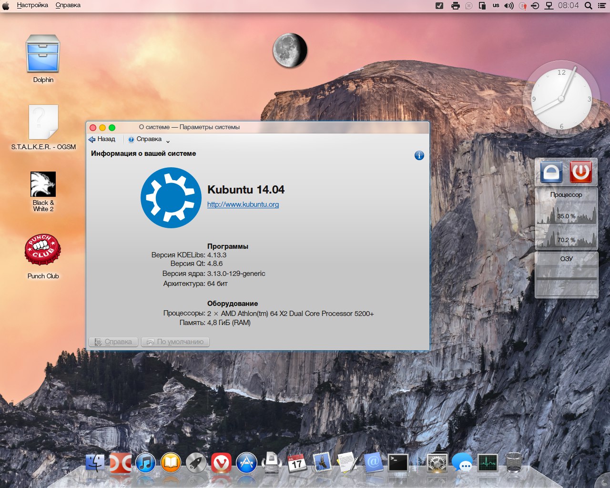Click the volume speaker tray icon

tap(509, 6)
